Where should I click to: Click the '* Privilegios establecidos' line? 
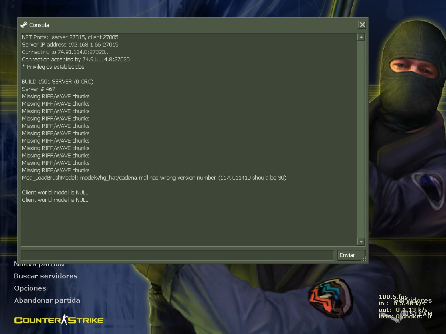point(53,67)
